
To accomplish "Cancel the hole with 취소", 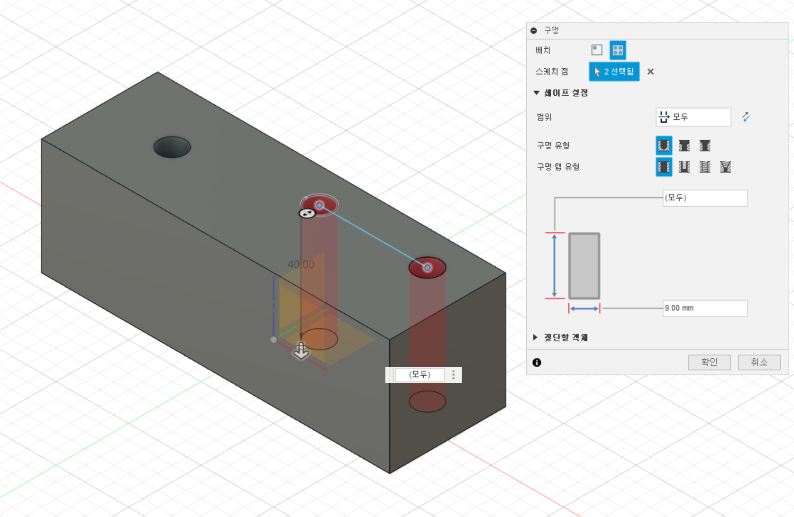I will point(759,362).
